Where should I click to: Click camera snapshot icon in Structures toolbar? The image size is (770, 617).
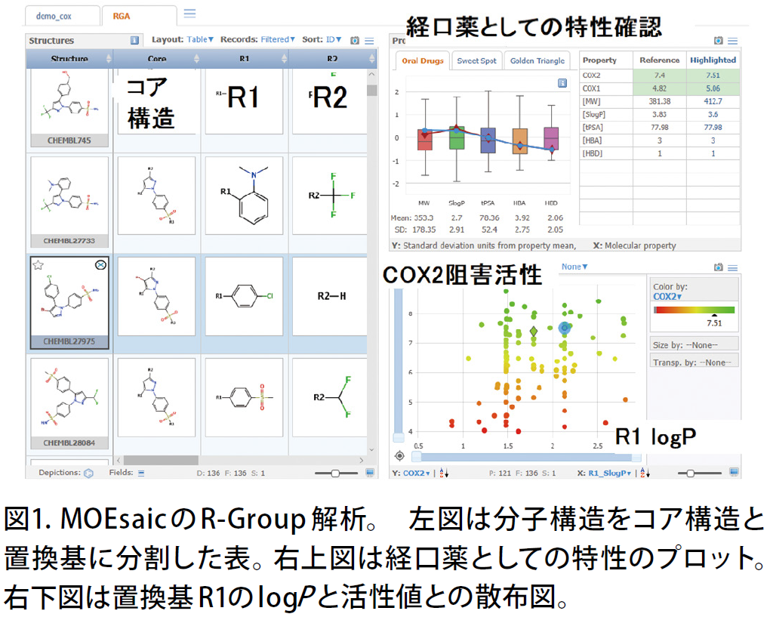[x=355, y=40]
